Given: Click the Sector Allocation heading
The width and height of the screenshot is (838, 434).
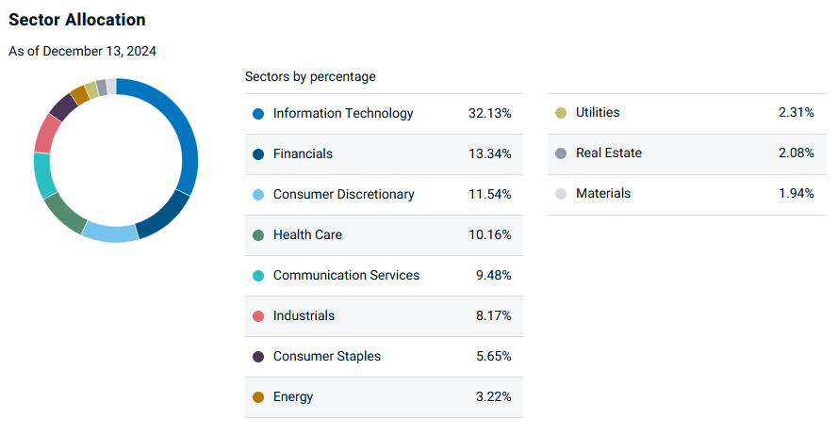Looking at the screenshot, I should point(77,20).
